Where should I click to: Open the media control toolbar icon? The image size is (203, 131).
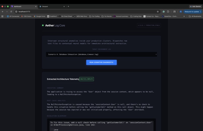(x=174, y=12)
